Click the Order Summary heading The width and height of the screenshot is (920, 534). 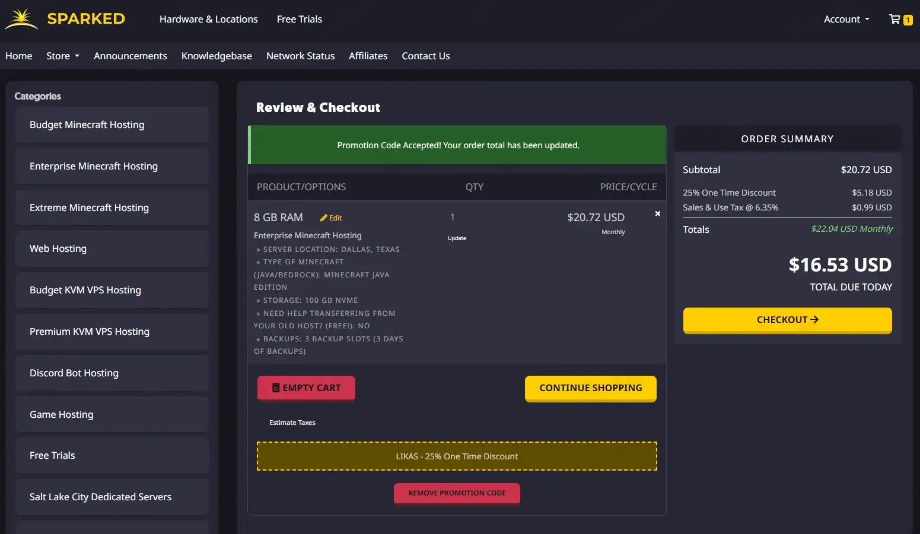click(x=787, y=139)
